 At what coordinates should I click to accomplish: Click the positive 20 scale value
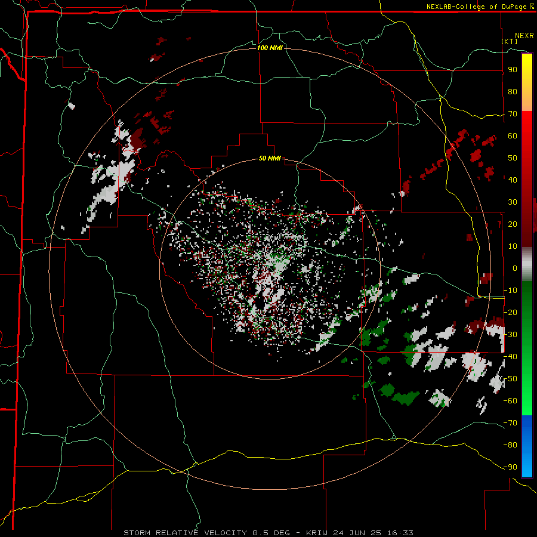(513, 224)
